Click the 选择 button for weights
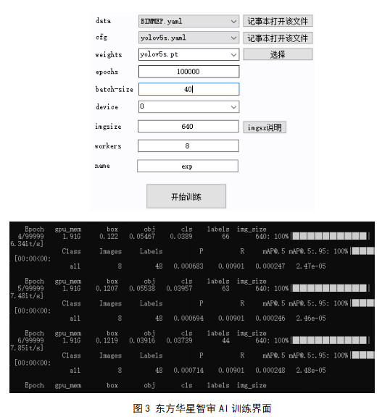Screen dimensions: 390x417 tap(278, 54)
